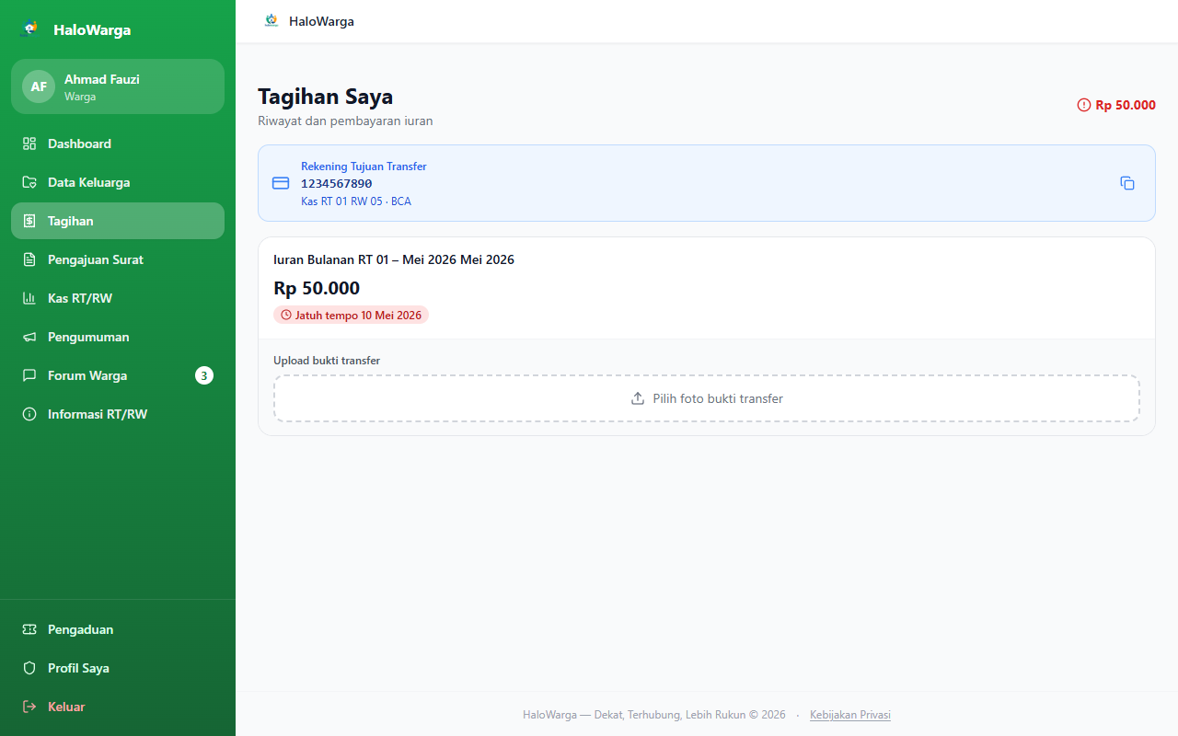Click the Iuran Bulanan RT 01 bill title
This screenshot has width=1178, height=736.
pos(394,259)
